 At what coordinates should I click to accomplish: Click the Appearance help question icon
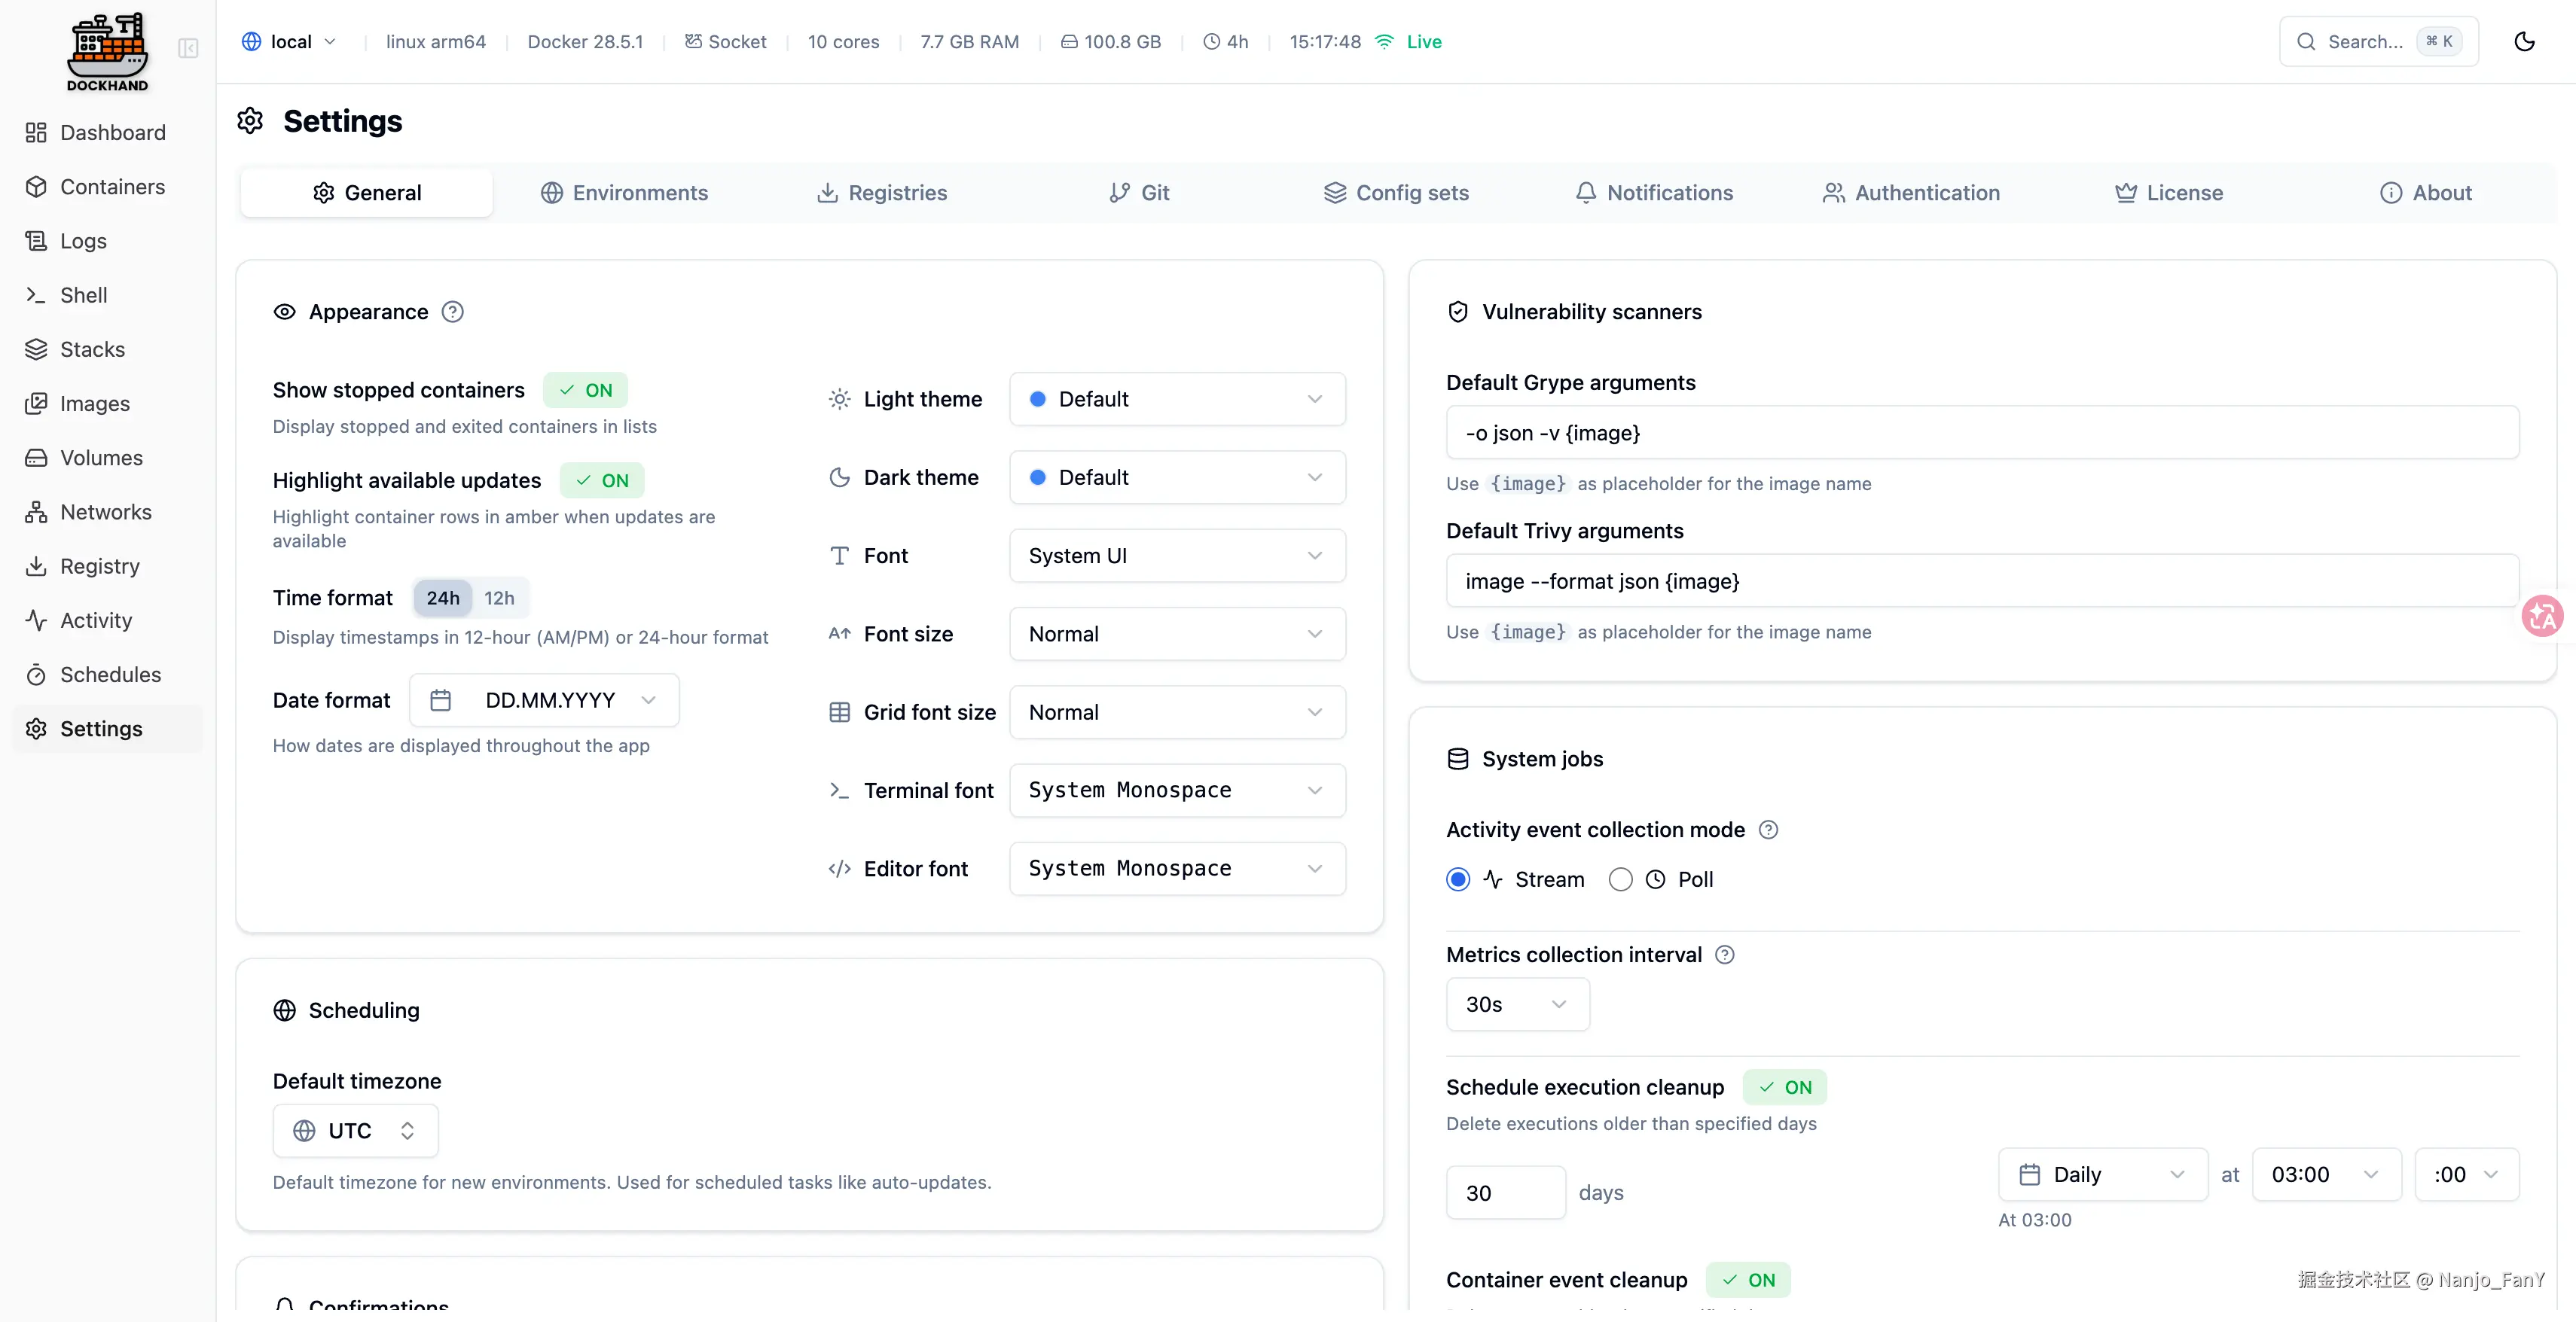point(452,312)
